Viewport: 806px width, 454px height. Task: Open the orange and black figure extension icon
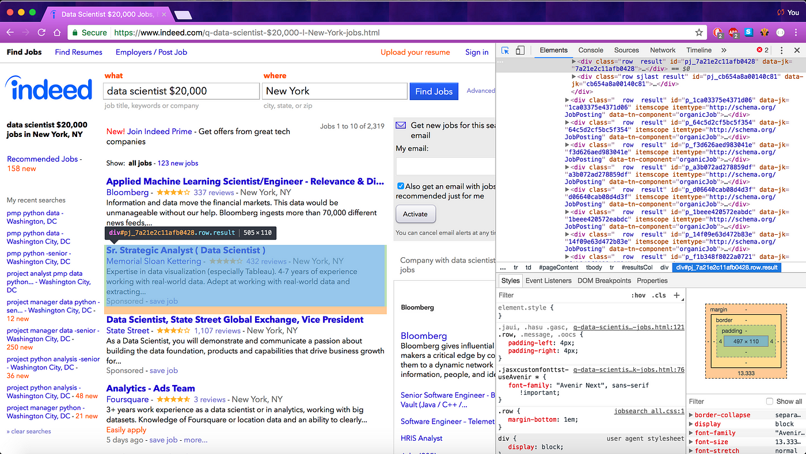(765, 33)
